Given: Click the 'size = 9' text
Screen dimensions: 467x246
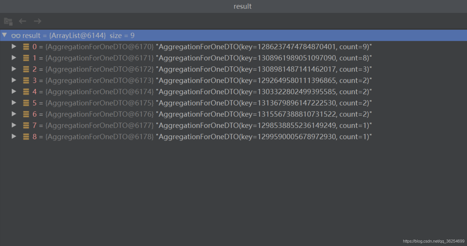Looking at the screenshot, I should [x=122, y=36].
